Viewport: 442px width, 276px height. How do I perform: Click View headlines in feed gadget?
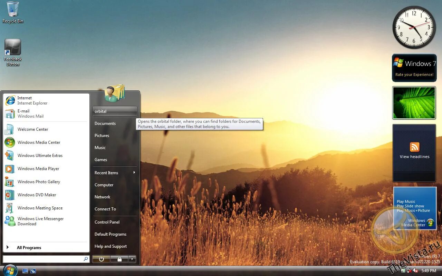pos(415,157)
